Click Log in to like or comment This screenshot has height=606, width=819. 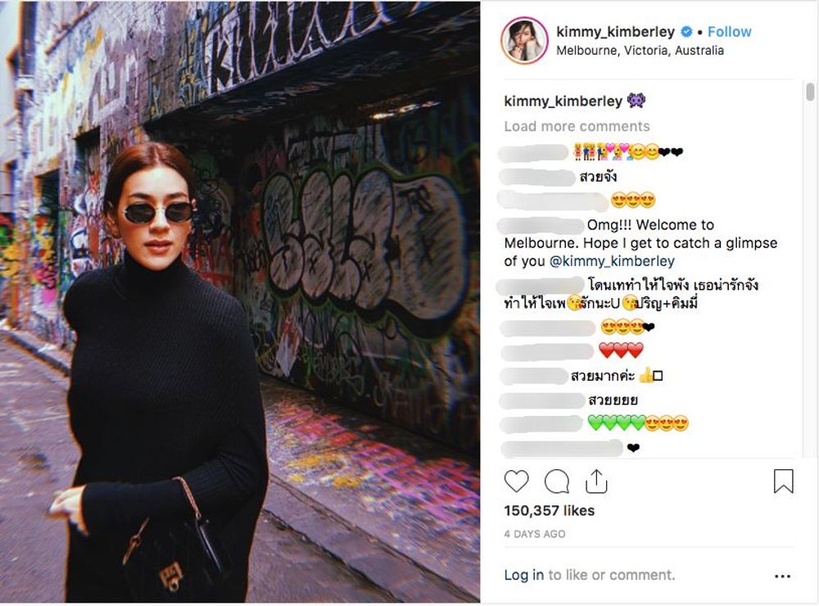click(524, 575)
